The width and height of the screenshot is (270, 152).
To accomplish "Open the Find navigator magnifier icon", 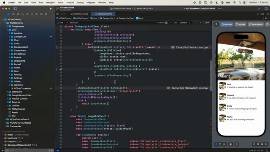I will [22, 14].
